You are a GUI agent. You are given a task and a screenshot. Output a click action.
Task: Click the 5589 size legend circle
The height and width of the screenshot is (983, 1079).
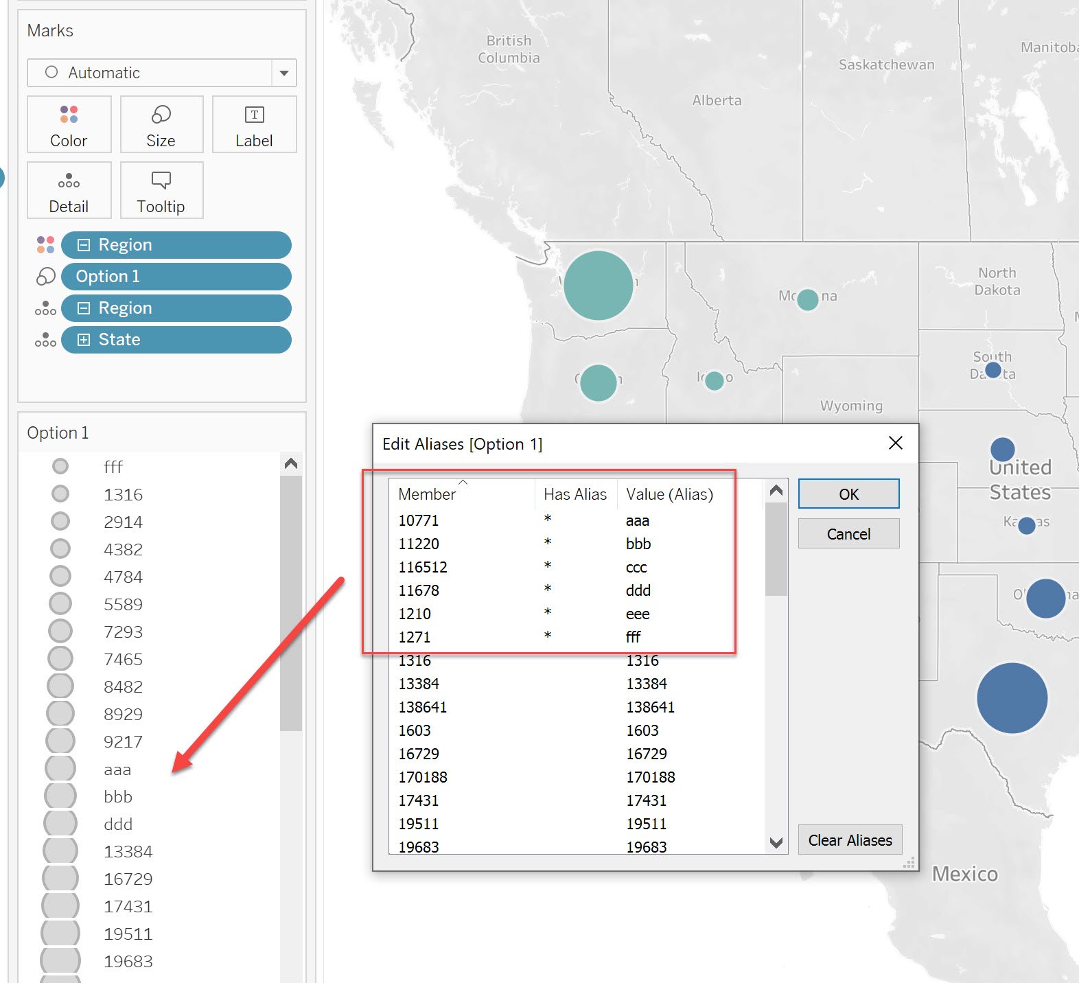tap(60, 604)
